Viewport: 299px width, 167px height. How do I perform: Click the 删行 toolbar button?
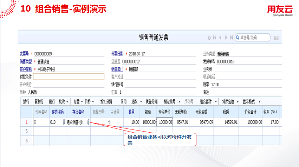tap(52, 102)
